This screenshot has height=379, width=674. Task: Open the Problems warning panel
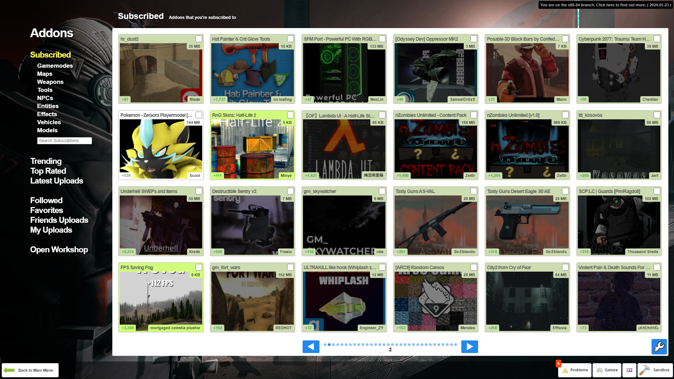click(575, 370)
